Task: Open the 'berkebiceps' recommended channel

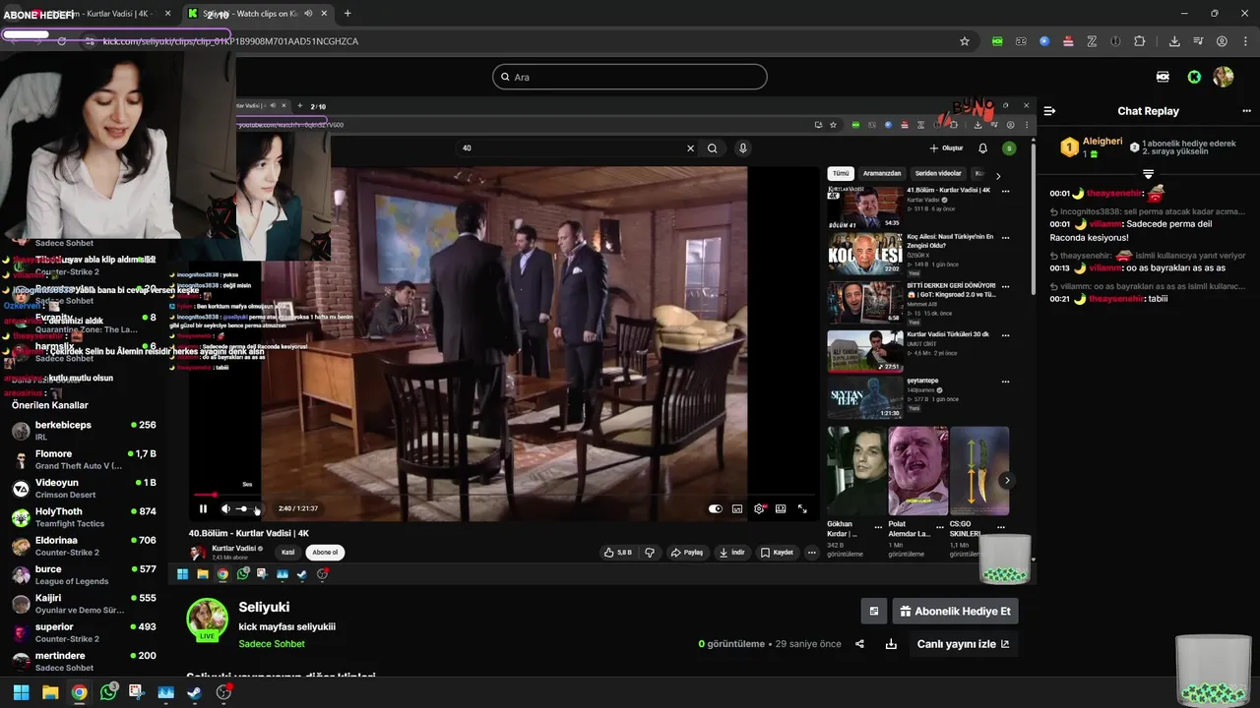Action: [85, 431]
